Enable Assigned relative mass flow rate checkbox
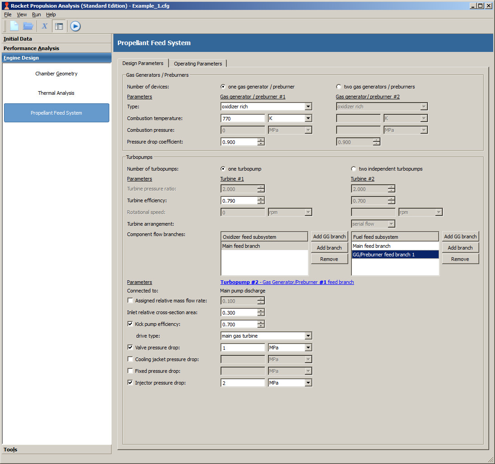The image size is (495, 464). [131, 301]
